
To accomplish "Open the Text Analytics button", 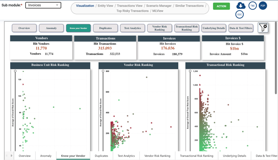I will [133, 28].
